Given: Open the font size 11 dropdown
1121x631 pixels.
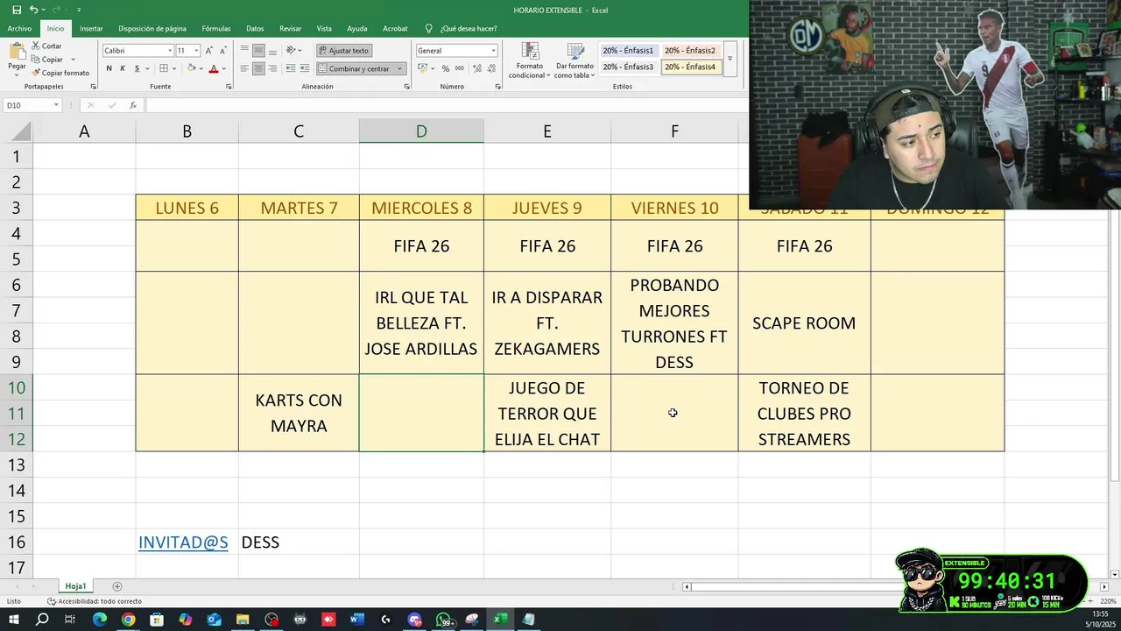Looking at the screenshot, I should [196, 51].
